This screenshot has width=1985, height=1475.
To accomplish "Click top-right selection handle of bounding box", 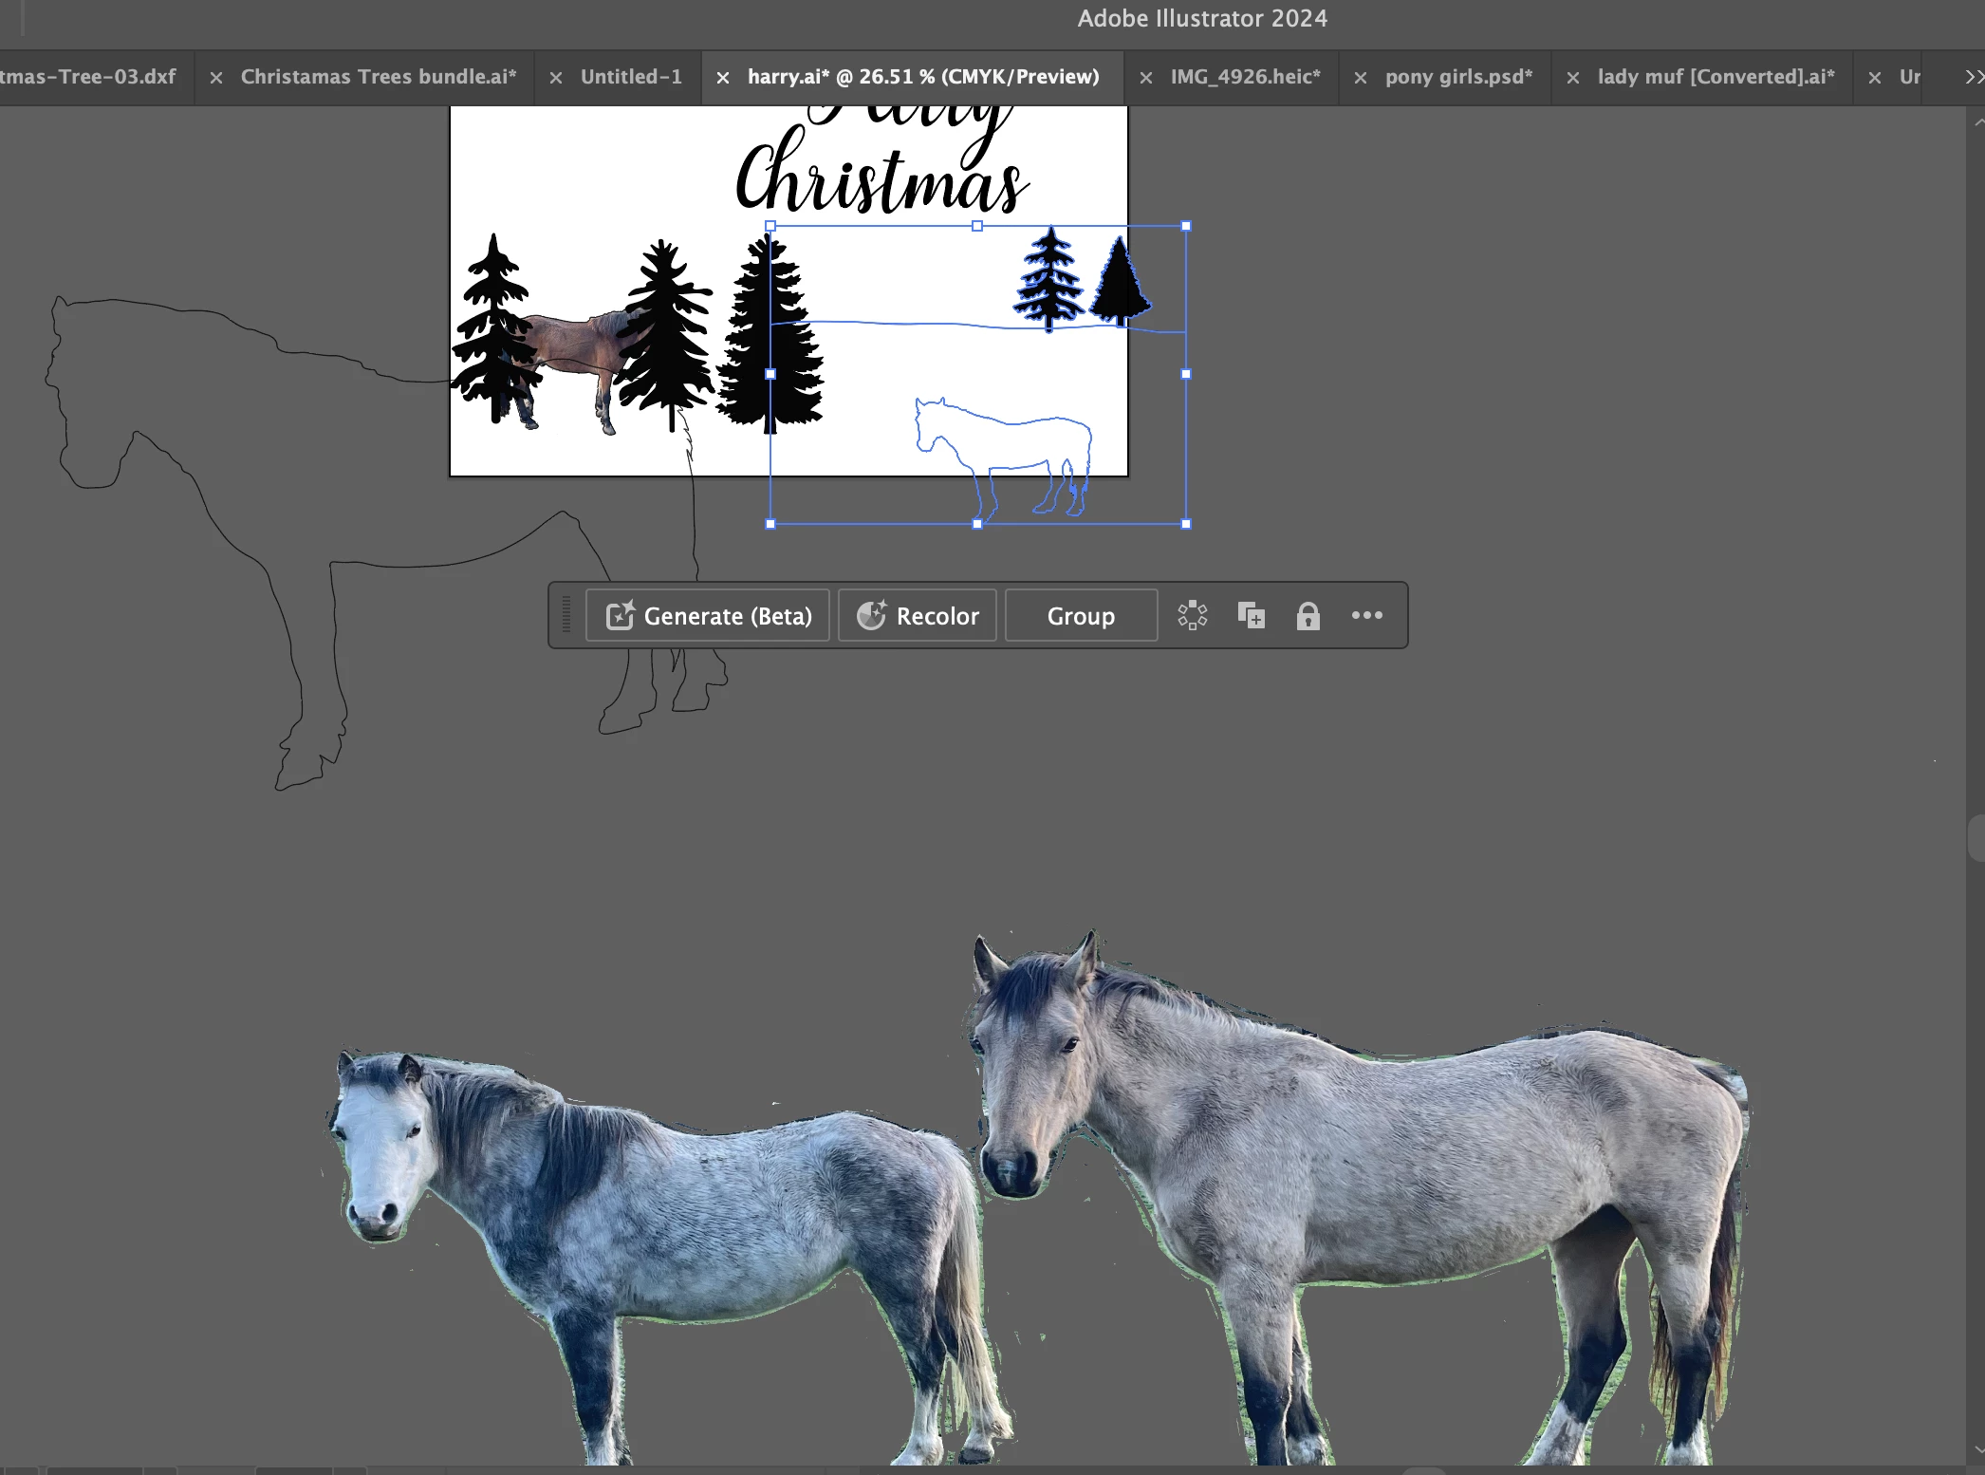I will pyautogui.click(x=1186, y=226).
